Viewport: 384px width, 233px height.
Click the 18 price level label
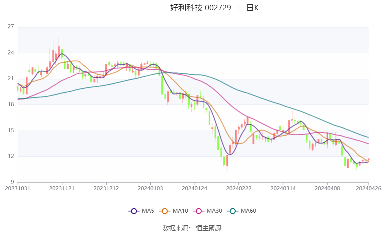11,105
